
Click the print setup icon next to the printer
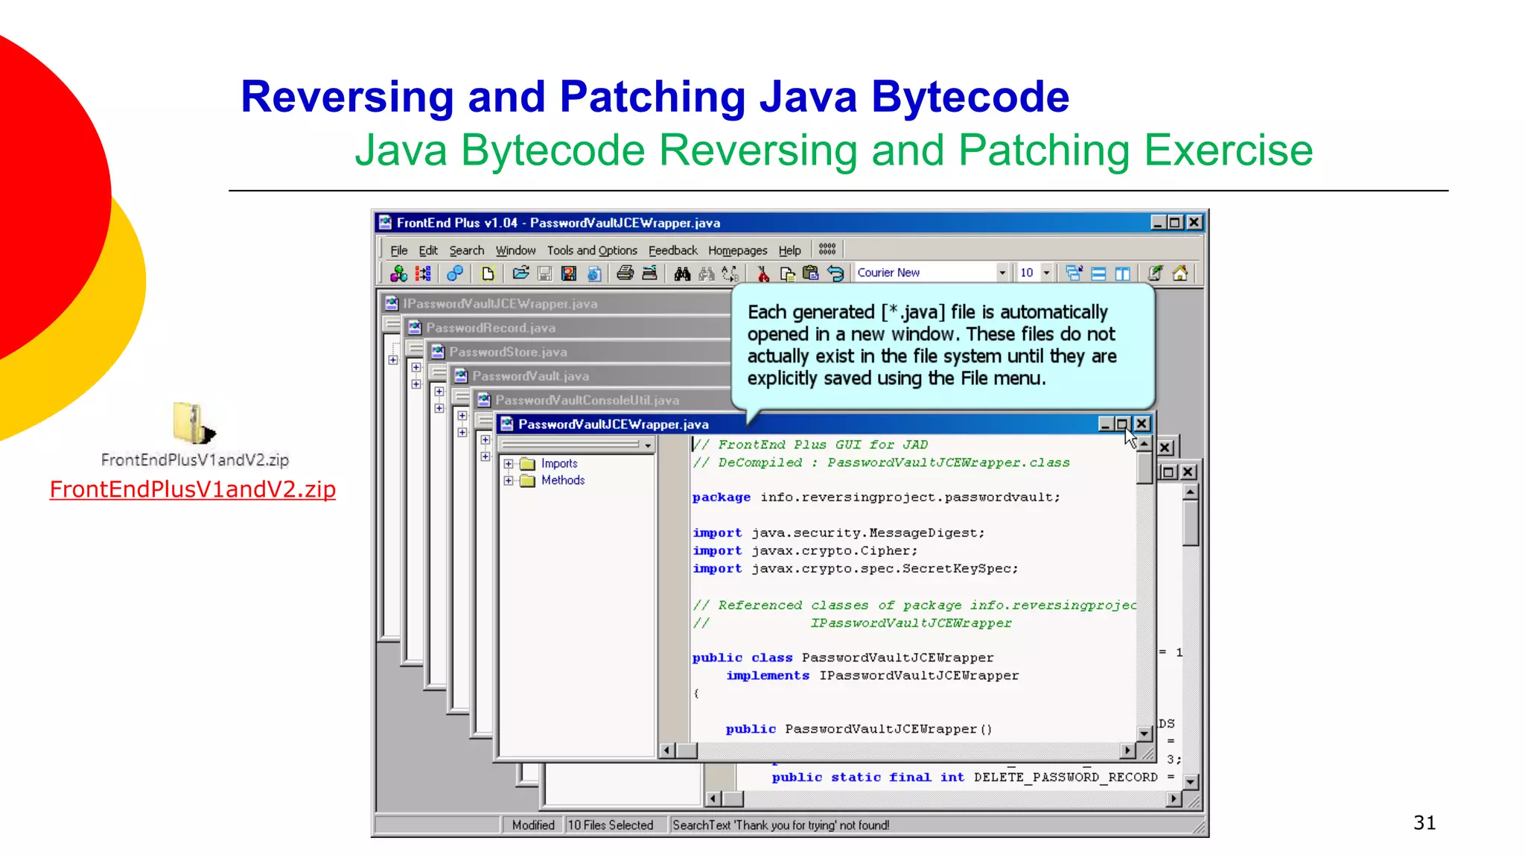point(649,273)
